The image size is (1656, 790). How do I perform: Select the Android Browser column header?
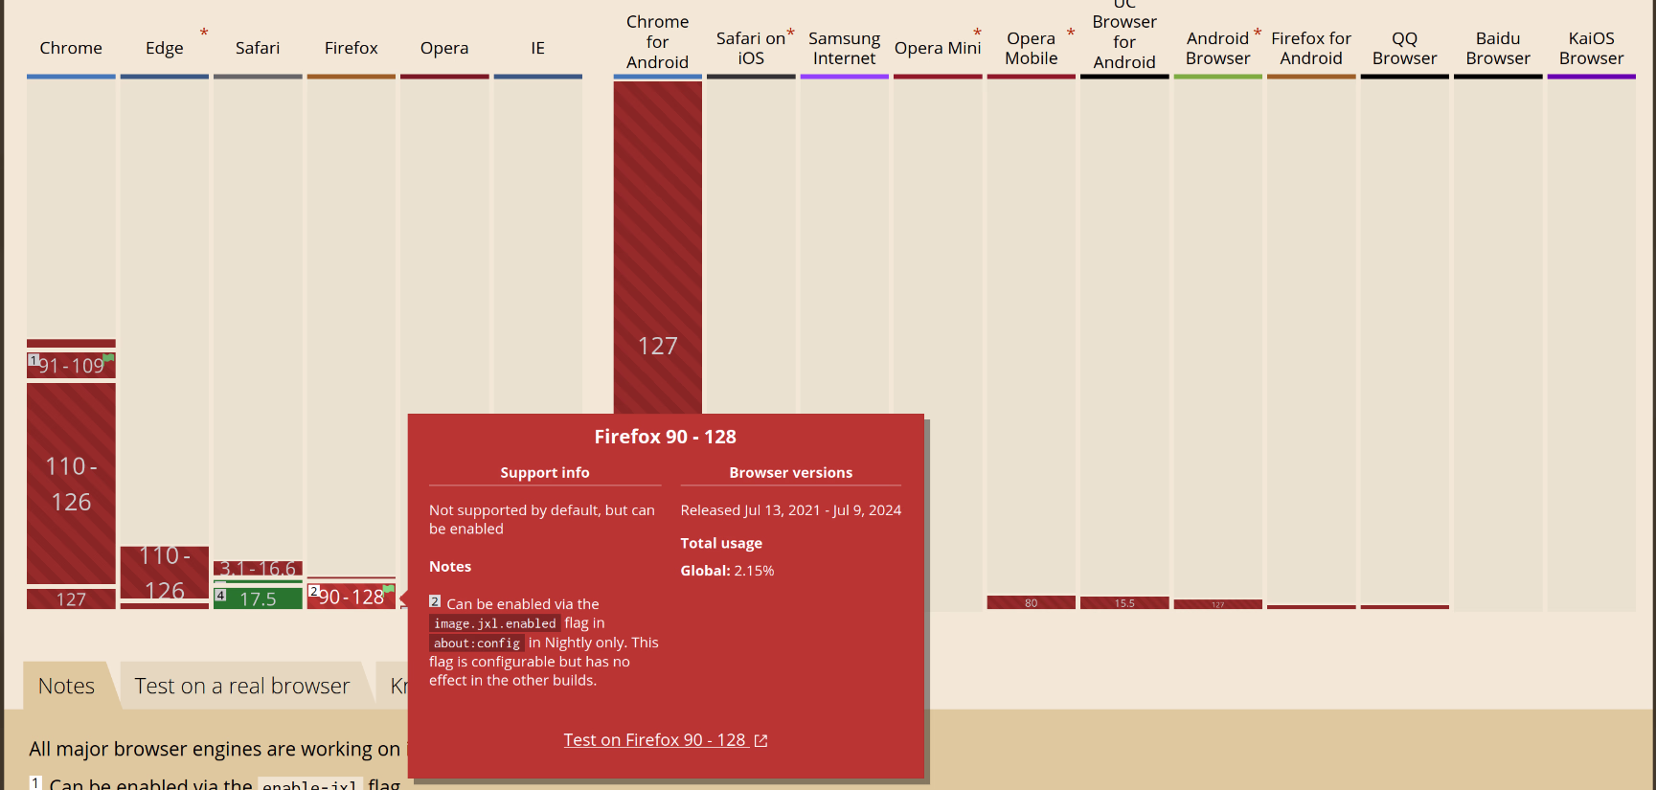click(x=1218, y=48)
